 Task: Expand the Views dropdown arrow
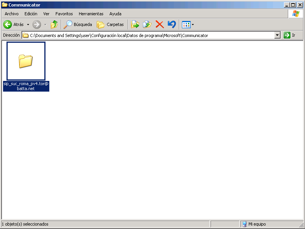193,25
